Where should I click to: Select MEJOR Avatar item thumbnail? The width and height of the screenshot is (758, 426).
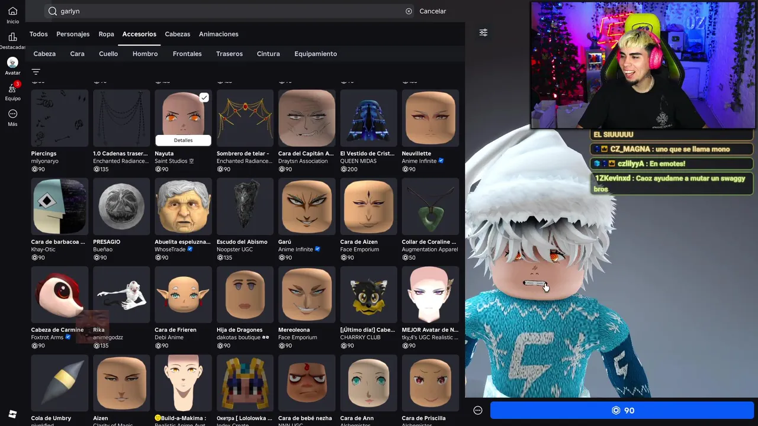(431, 295)
